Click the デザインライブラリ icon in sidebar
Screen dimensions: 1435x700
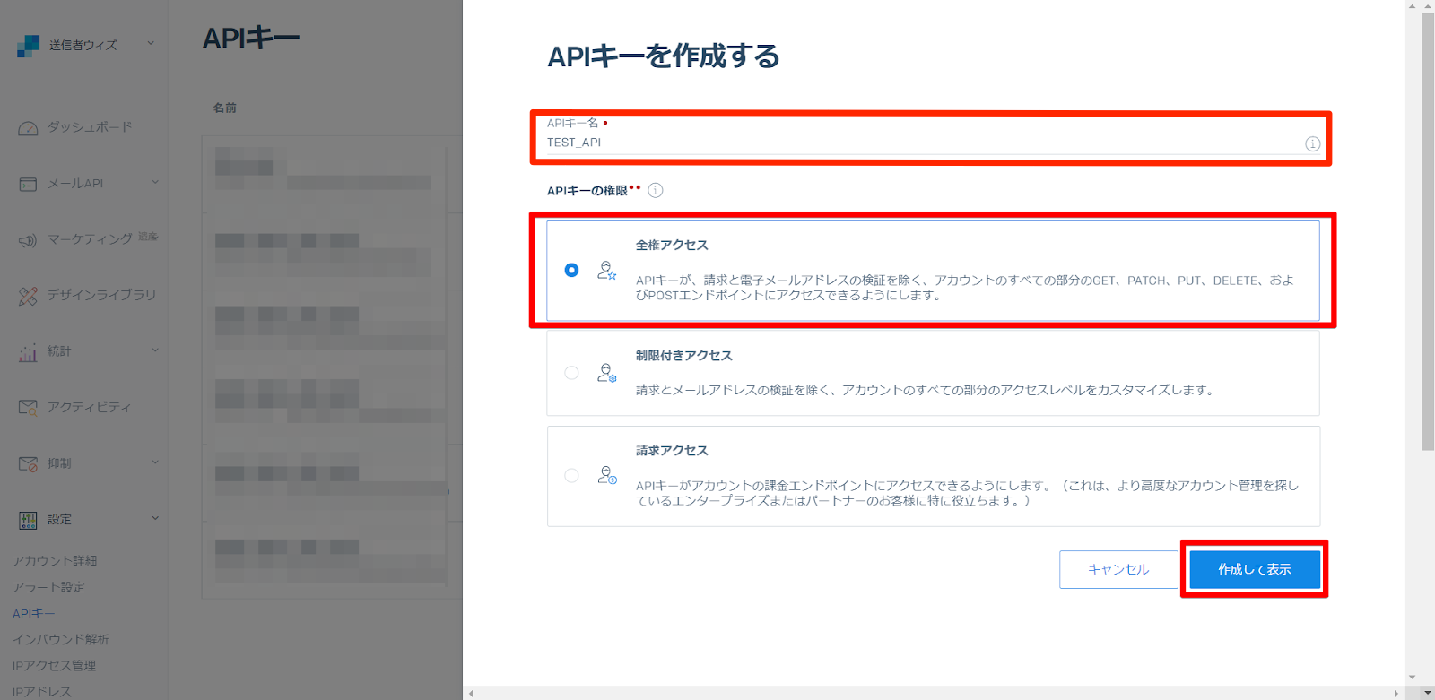[28, 296]
